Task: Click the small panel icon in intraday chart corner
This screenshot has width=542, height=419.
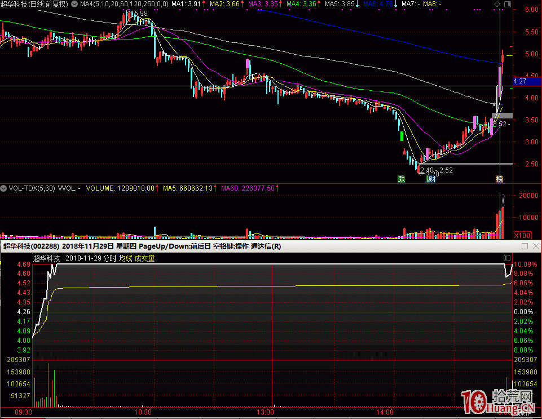Action: [506, 258]
